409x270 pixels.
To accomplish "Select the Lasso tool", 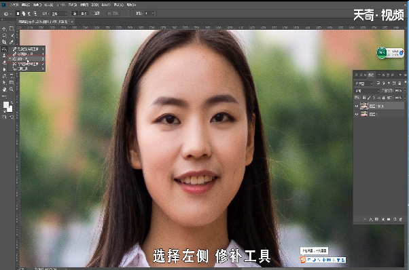I will coord(4,35).
